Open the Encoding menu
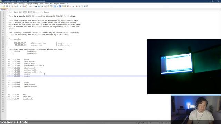The image size is (221, 124). click(x=21, y=4)
